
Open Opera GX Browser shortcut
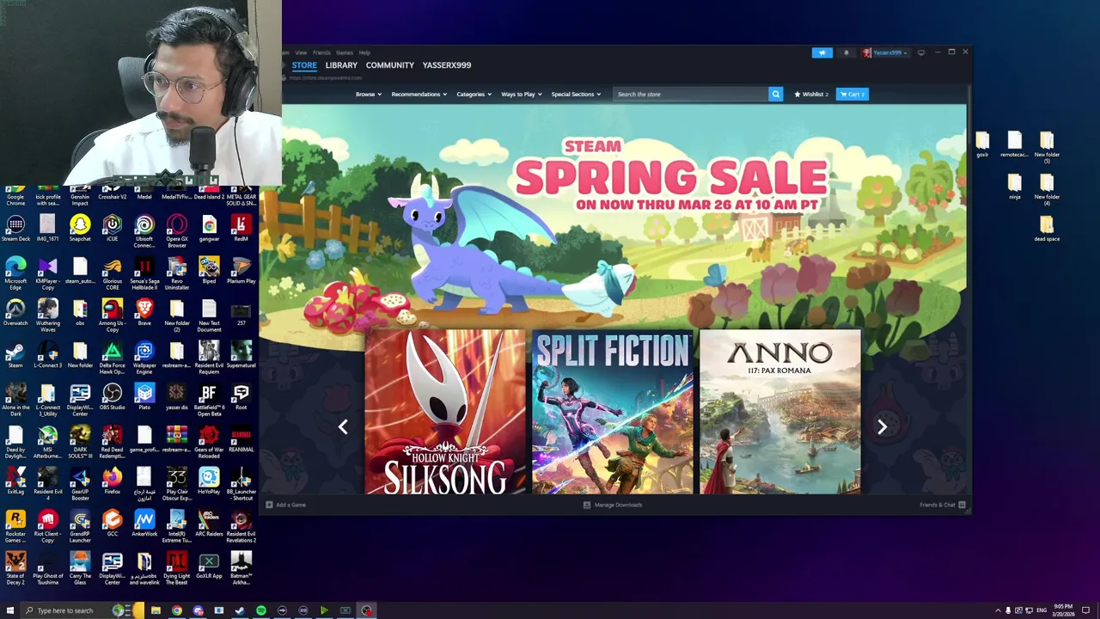click(x=177, y=230)
